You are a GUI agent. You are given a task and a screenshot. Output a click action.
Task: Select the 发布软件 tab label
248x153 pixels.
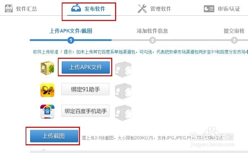(95, 9)
